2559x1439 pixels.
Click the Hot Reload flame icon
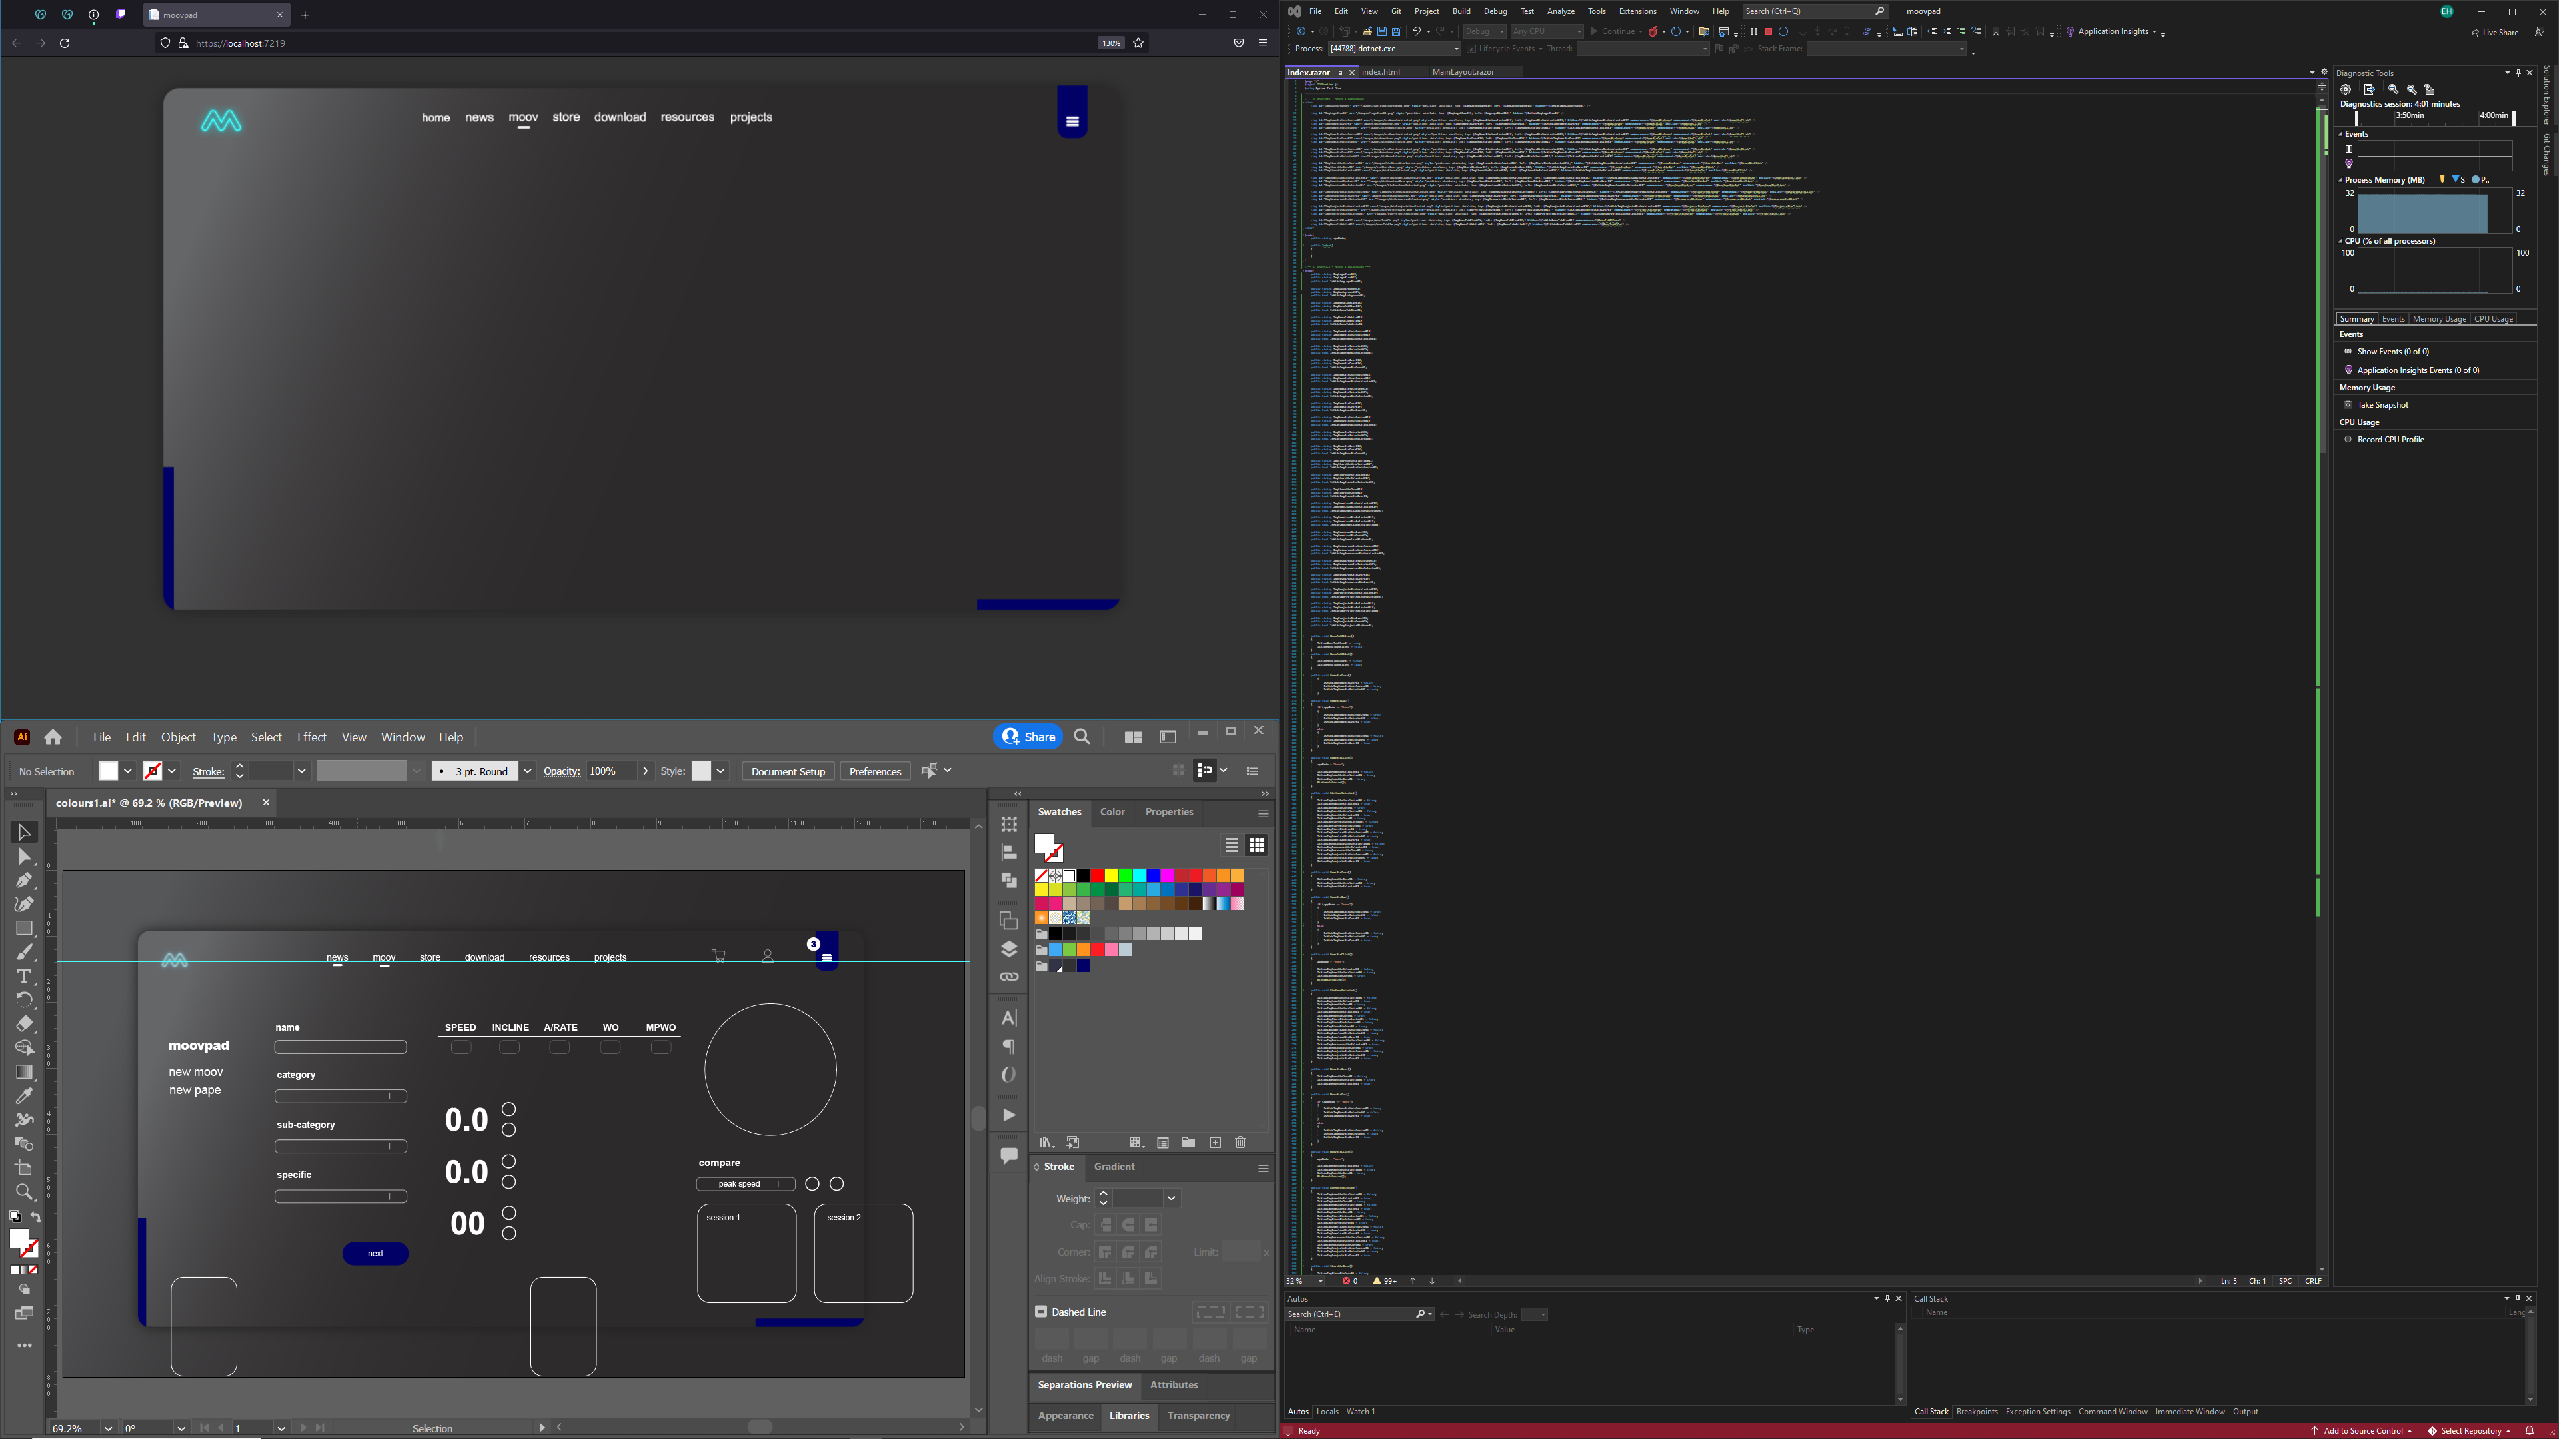(1652, 32)
